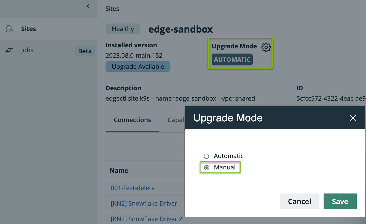
Task: Click the Sites breadcrumb at top
Action: point(112,9)
